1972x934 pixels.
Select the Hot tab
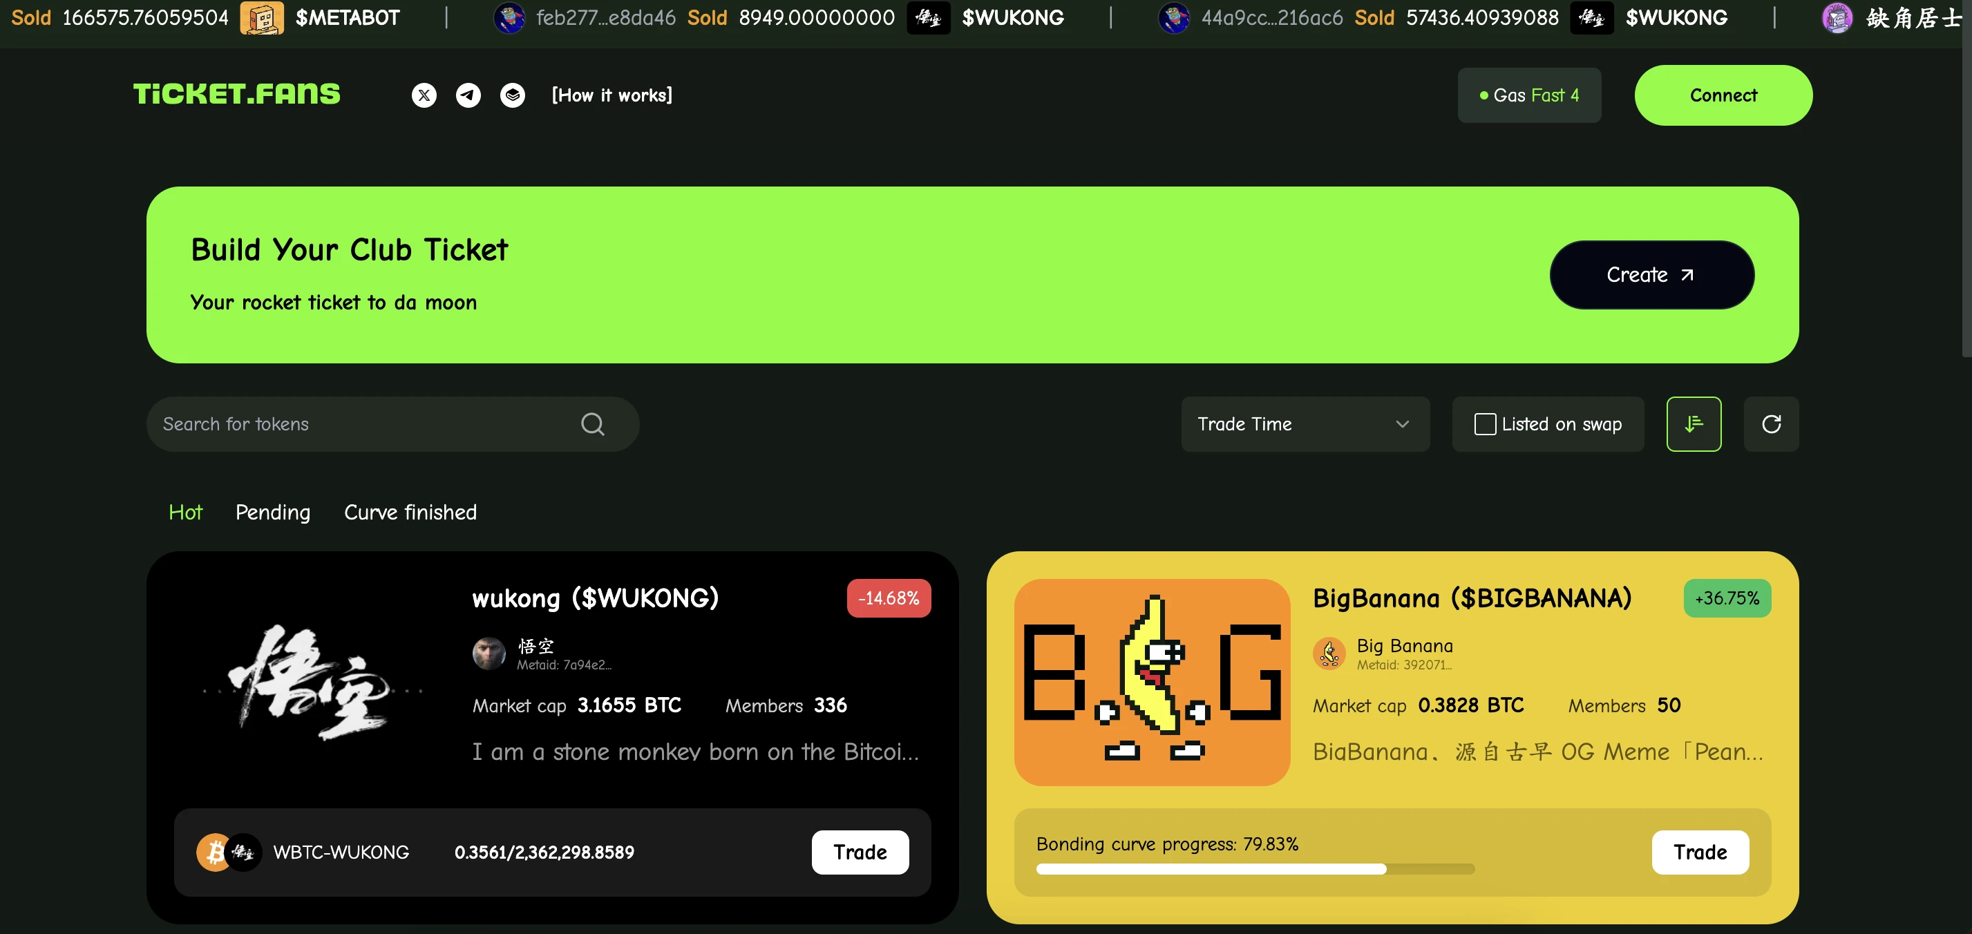pos(185,512)
